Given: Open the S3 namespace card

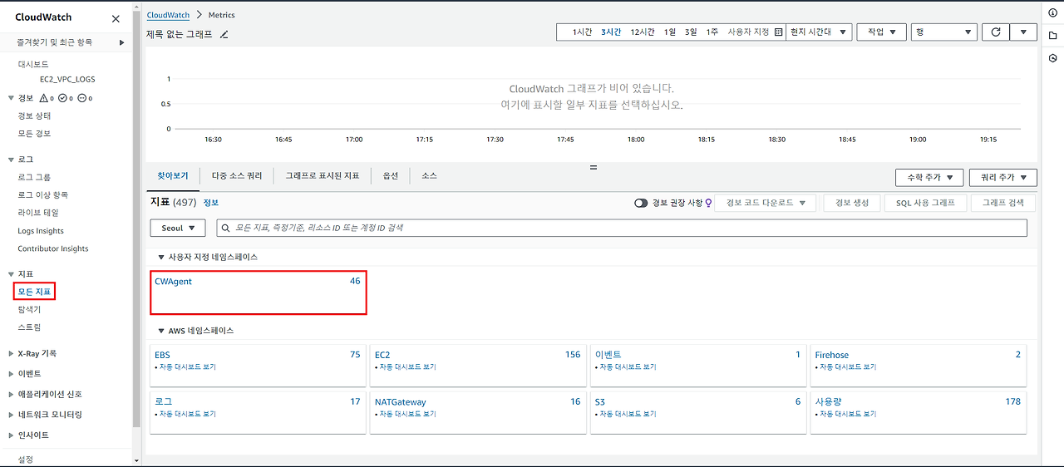Looking at the screenshot, I should pos(698,412).
